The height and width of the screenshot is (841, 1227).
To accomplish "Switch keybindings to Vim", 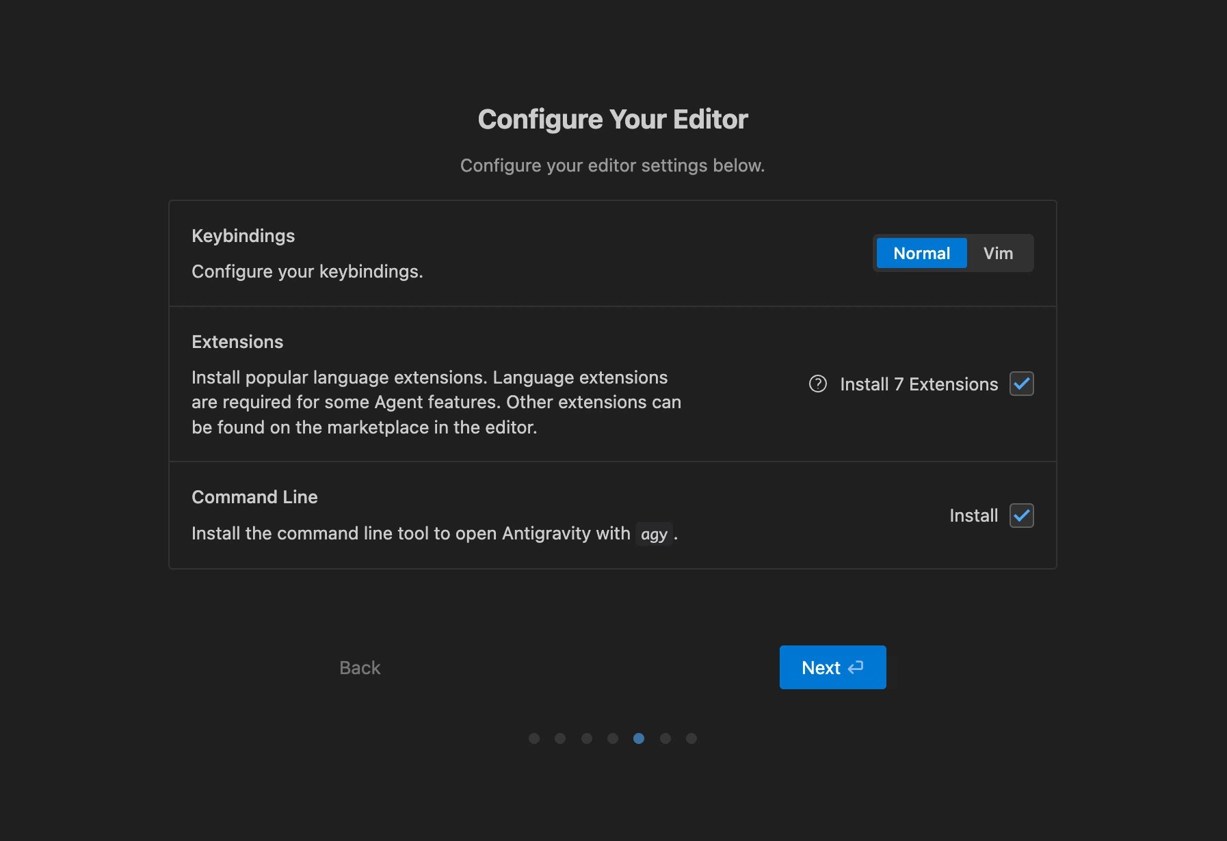I will point(998,253).
